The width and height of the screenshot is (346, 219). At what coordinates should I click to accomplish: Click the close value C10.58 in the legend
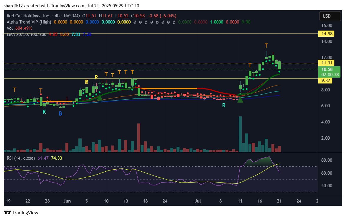138,16
